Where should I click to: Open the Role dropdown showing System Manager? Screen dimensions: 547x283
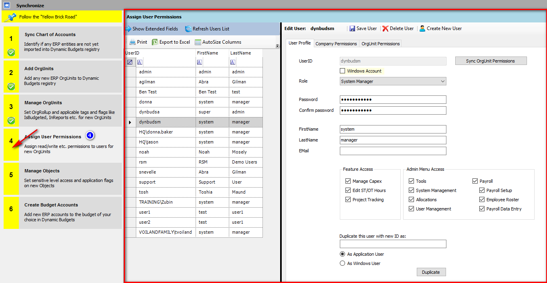393,81
